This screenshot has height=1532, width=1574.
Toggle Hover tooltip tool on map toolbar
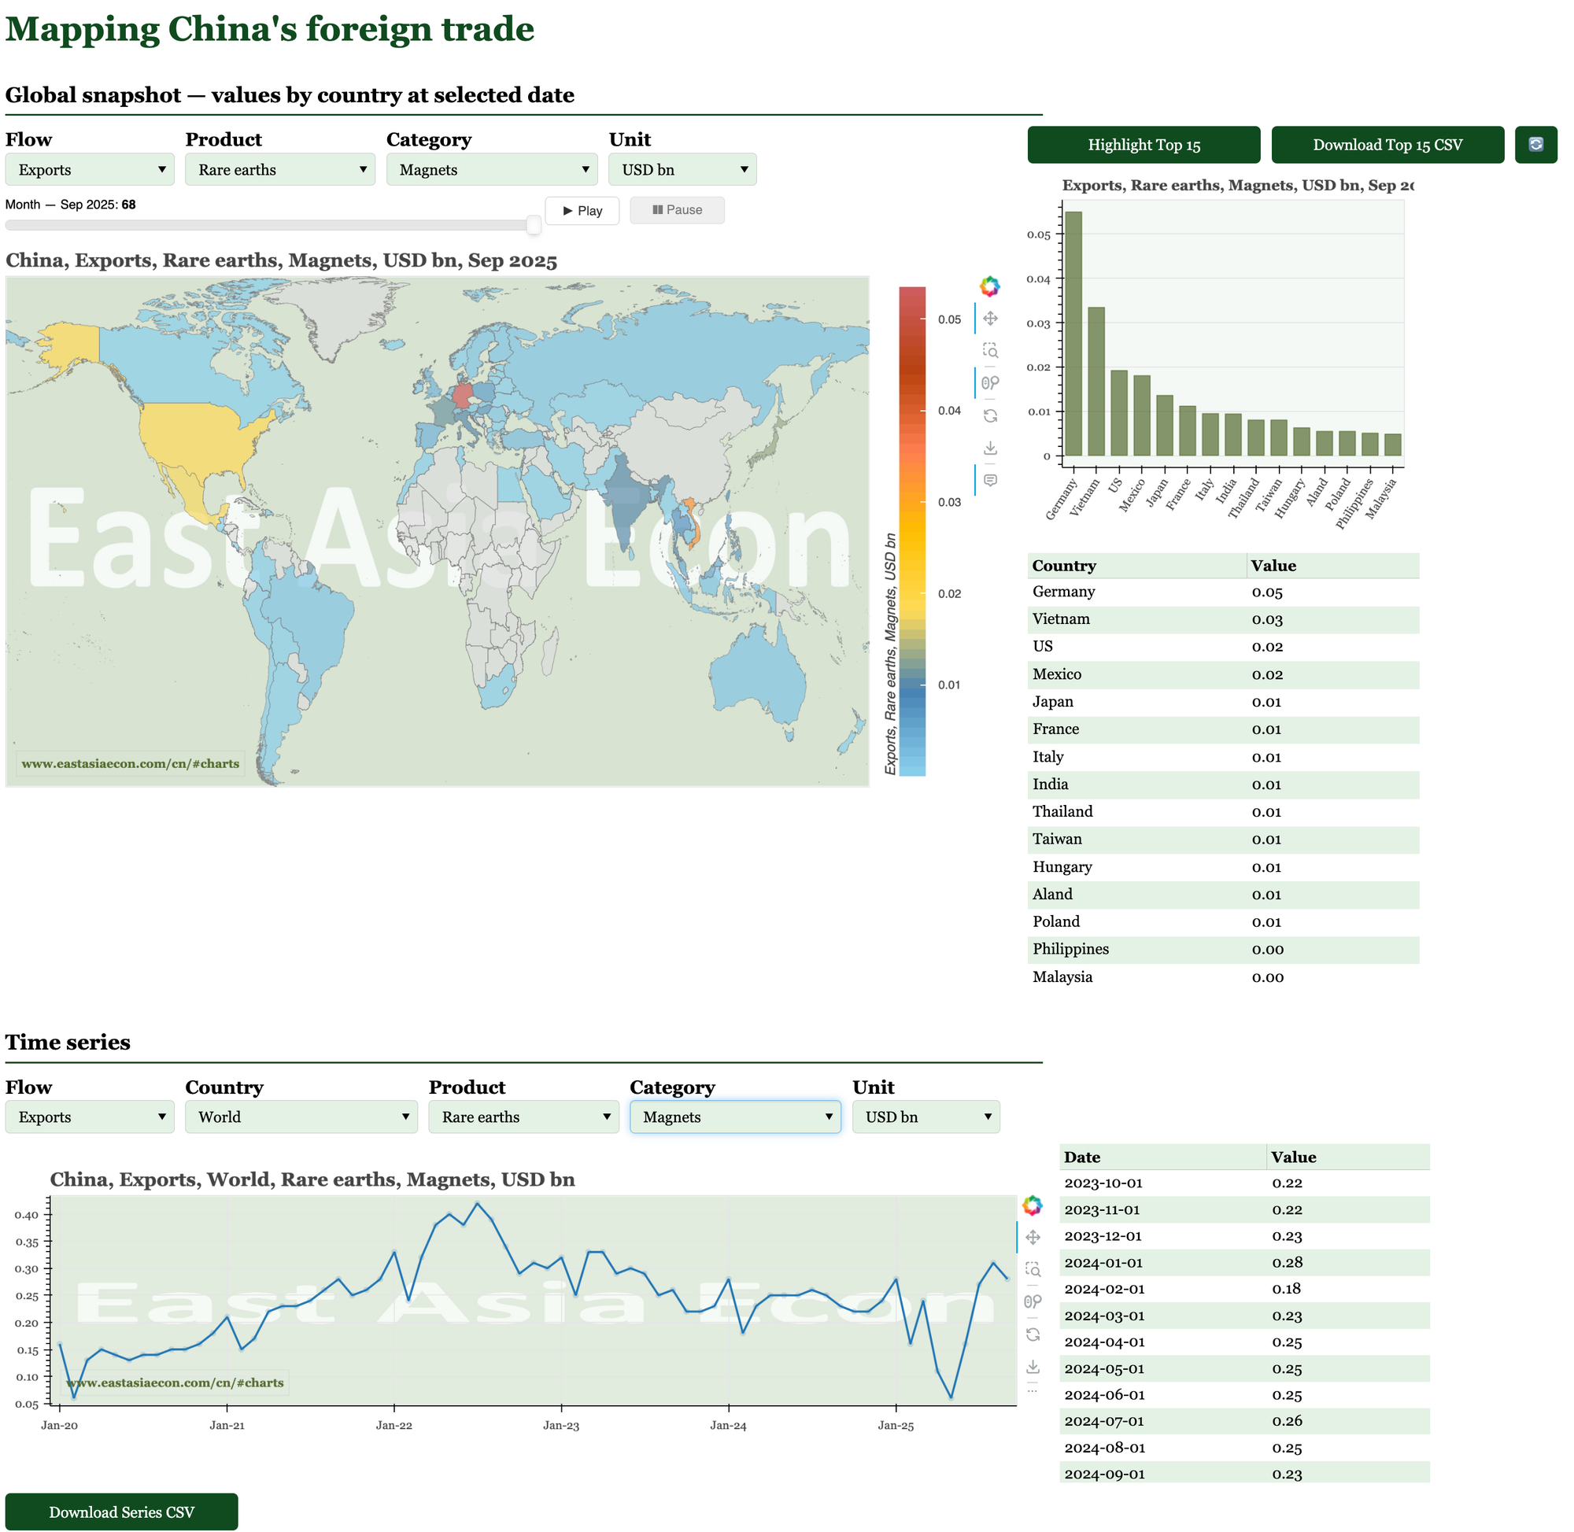(x=991, y=480)
